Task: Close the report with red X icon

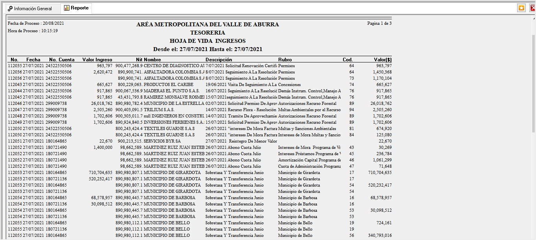Action: point(532,8)
